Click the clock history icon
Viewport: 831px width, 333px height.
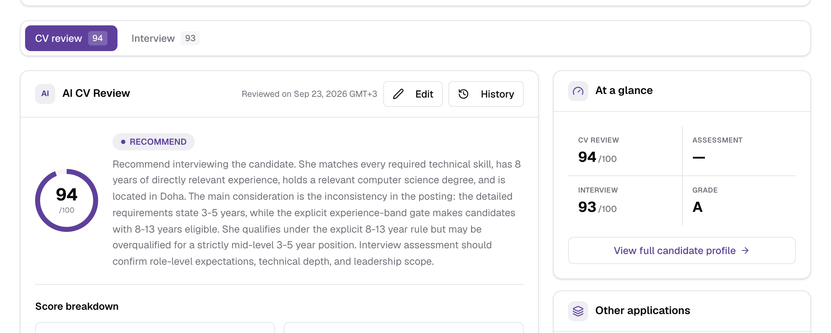463,94
